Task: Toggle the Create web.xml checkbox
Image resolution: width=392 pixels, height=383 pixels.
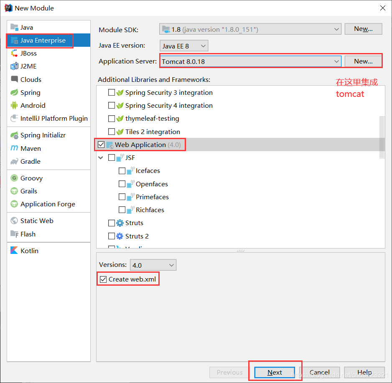Action: tap(103, 279)
